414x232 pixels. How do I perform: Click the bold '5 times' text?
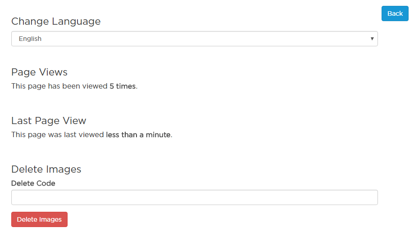pos(123,86)
